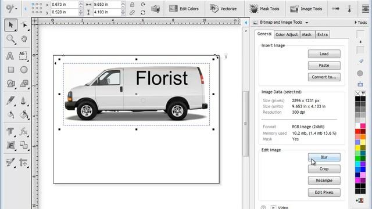Select the pencil drawing tool
Viewport: 372px width, 209px height.
click(x=10, y=100)
